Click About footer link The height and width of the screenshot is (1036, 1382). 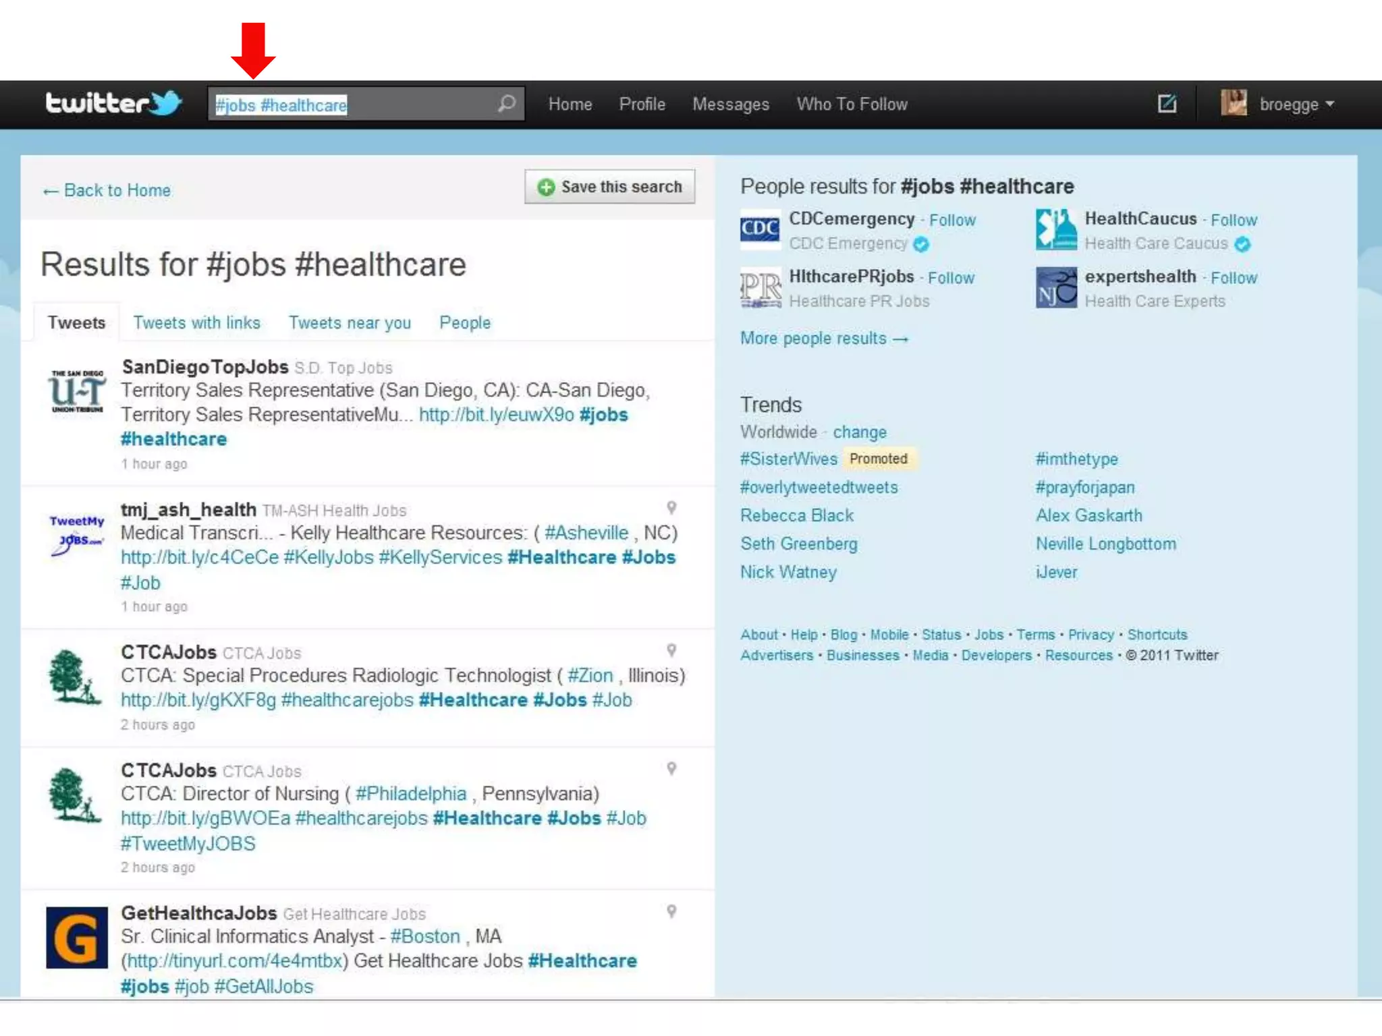point(759,635)
